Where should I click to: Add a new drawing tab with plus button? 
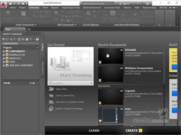[29, 29]
